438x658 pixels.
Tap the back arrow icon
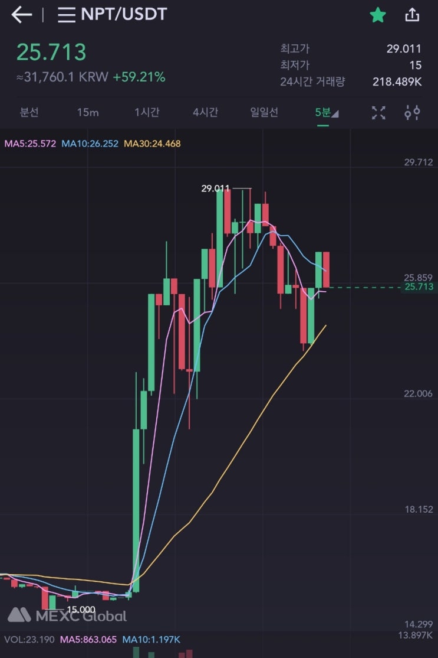pyautogui.click(x=21, y=15)
